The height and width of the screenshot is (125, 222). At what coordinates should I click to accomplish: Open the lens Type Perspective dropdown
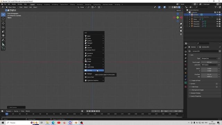[210, 58]
